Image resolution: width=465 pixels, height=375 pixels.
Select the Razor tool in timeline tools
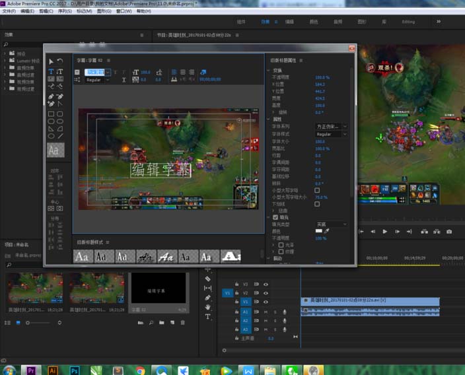tap(207, 279)
